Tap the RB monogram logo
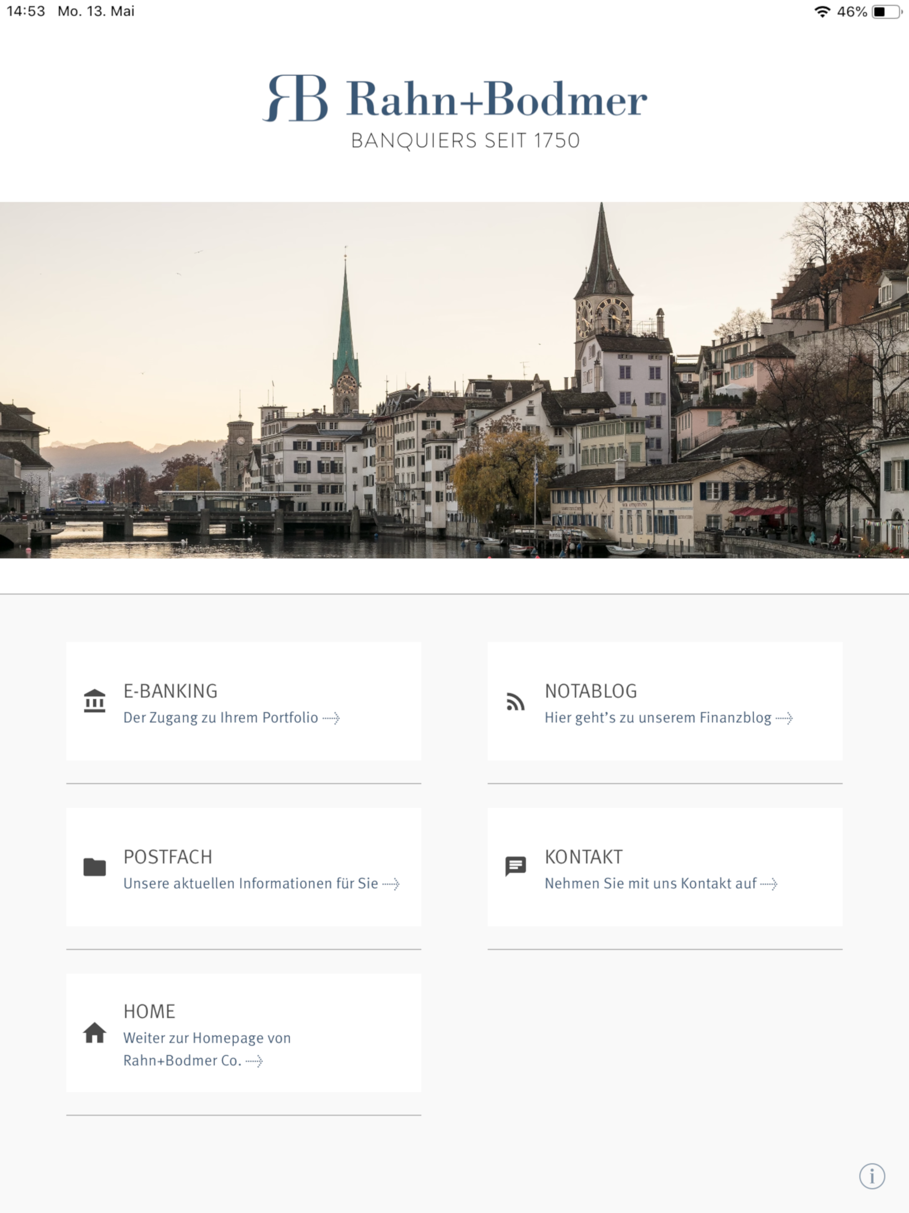Viewport: 909px width, 1213px height. tap(295, 98)
